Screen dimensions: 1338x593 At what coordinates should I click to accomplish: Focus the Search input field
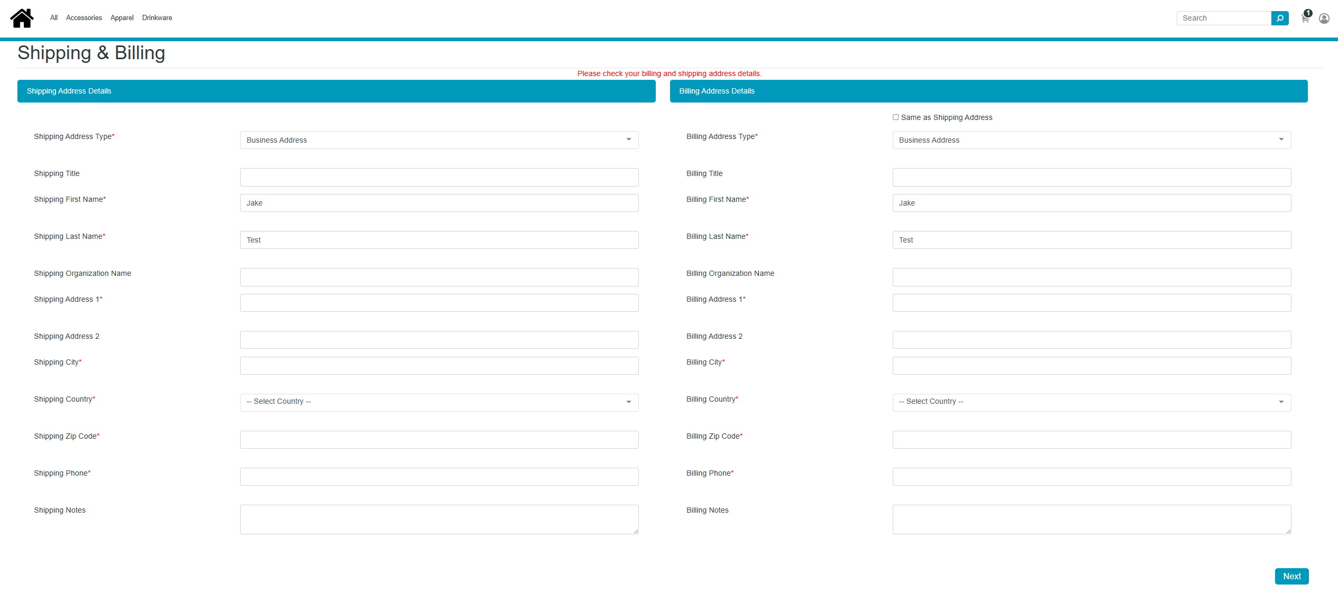1223,18
